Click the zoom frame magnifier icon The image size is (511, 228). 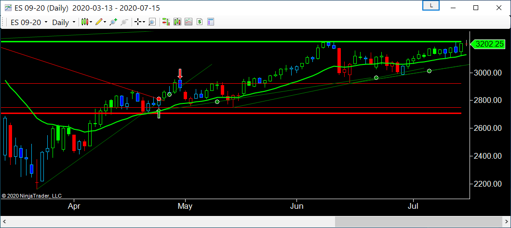click(152, 22)
